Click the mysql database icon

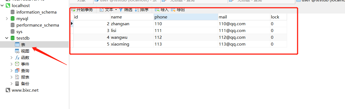(13, 18)
